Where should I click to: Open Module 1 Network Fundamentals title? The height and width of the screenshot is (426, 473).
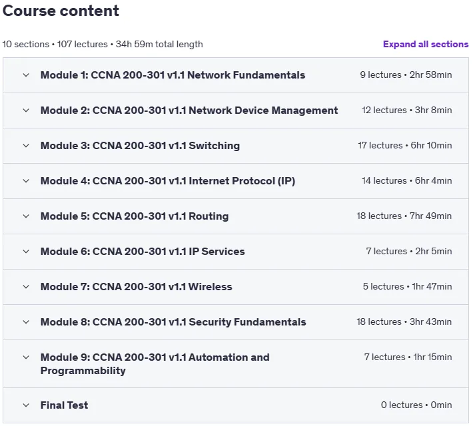(173, 75)
